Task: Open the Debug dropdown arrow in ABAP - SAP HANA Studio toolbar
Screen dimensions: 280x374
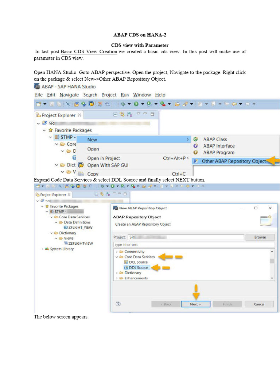Action: point(129,104)
